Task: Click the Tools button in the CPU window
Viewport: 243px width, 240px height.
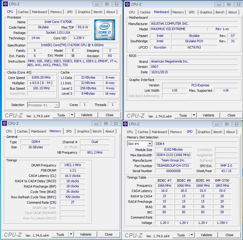Action: click(x=61, y=115)
